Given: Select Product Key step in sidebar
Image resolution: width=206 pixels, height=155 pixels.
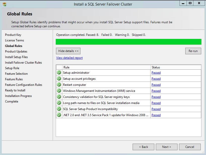Looking at the screenshot, I should 13,35.
